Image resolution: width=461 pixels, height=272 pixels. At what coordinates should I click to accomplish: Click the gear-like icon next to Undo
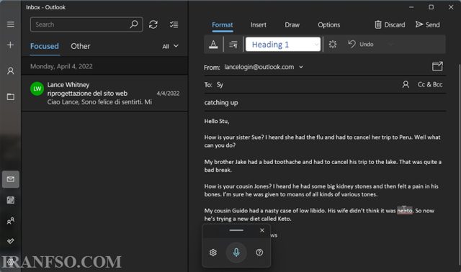point(333,45)
